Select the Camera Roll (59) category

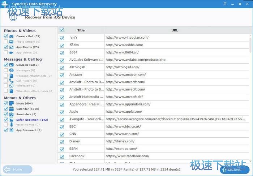tap(28, 36)
